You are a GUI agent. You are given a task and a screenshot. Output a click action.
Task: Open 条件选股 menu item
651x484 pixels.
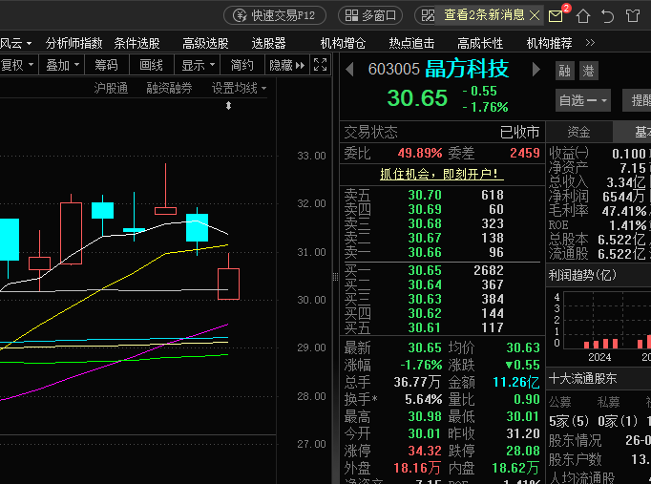(x=137, y=43)
